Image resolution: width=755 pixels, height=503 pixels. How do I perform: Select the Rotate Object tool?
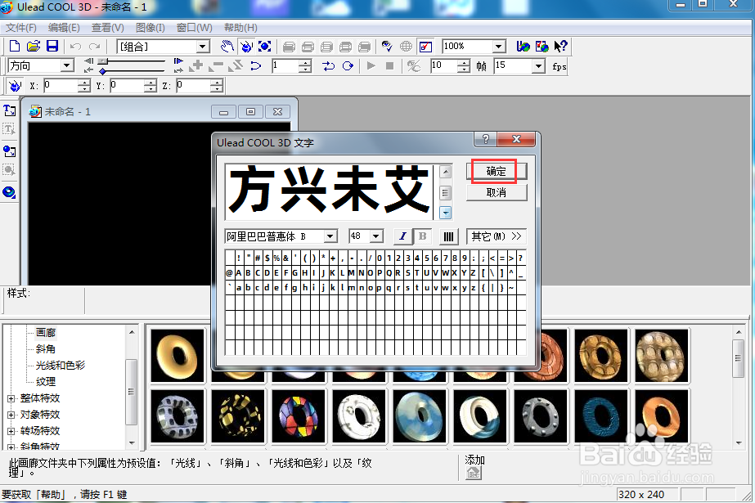click(x=246, y=46)
